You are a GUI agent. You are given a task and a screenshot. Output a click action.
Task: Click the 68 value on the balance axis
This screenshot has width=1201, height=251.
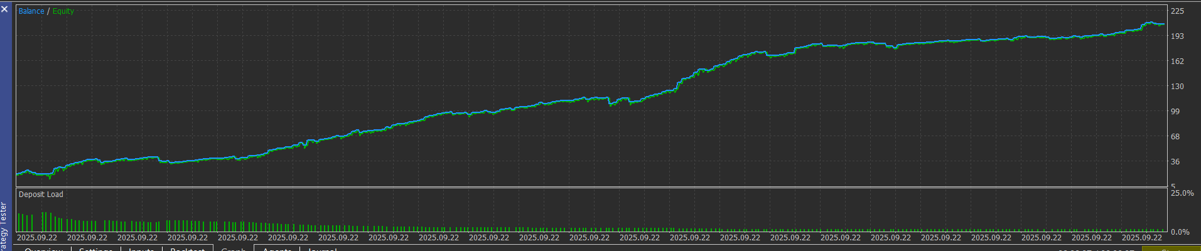[1175, 137]
